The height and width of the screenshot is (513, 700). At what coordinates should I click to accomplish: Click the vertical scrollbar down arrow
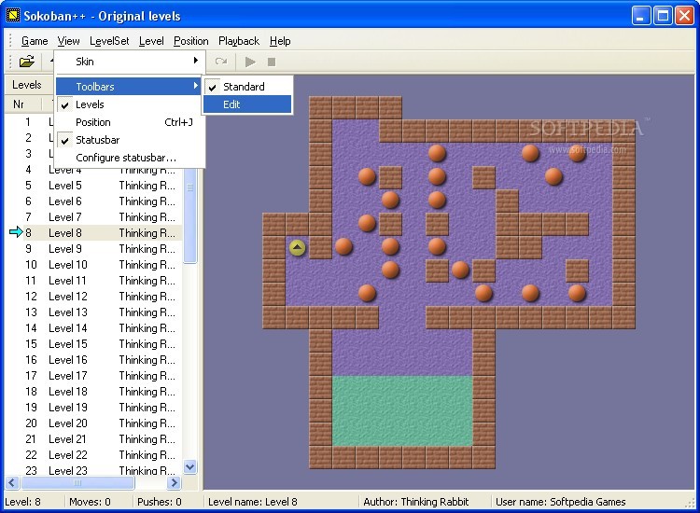(x=190, y=467)
